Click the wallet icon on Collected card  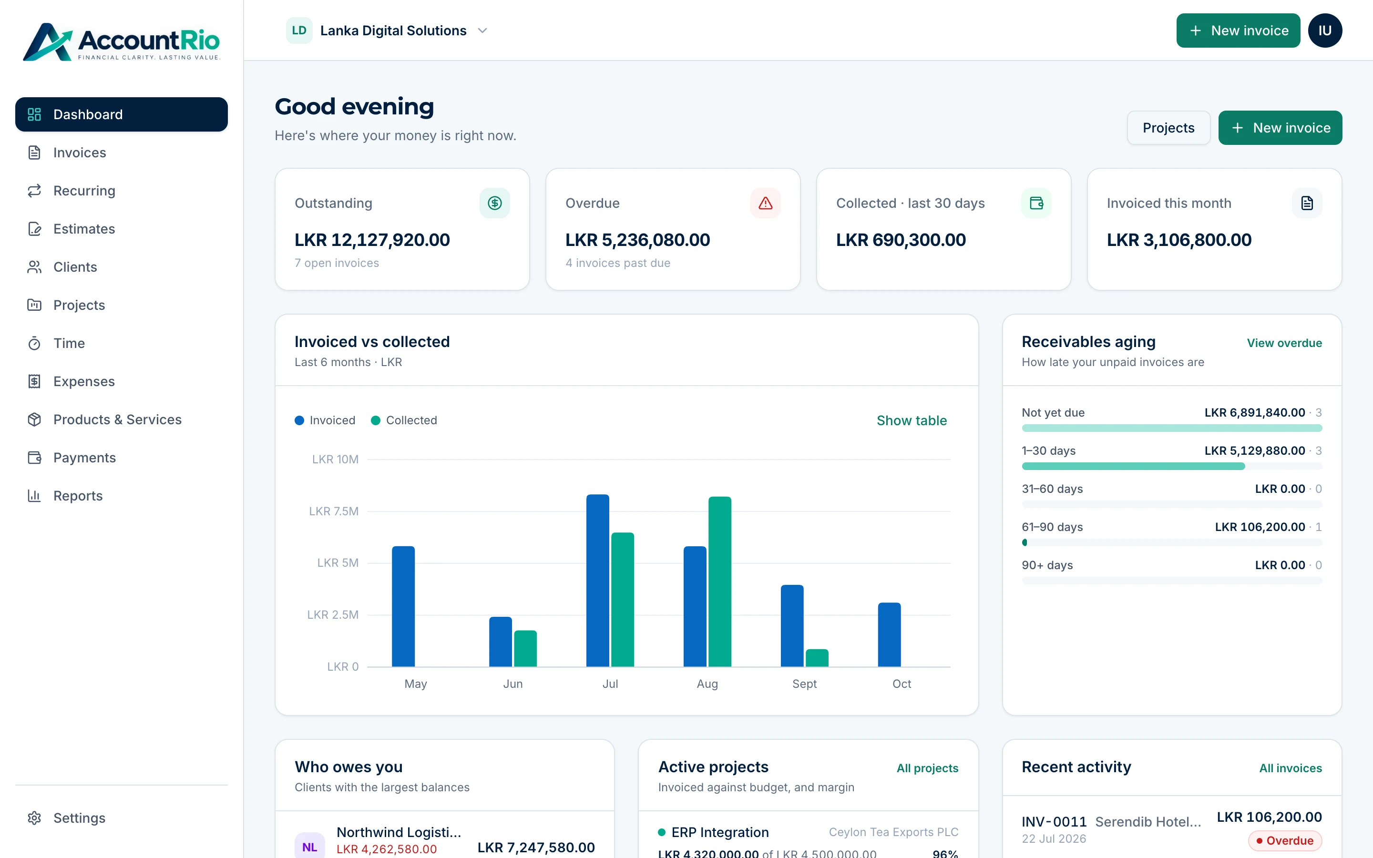1036,203
